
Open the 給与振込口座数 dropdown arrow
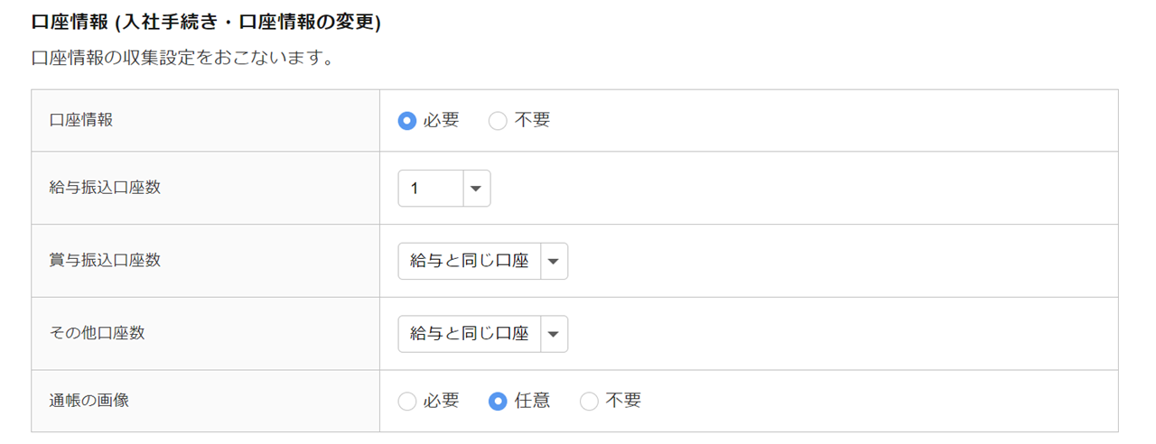(476, 189)
